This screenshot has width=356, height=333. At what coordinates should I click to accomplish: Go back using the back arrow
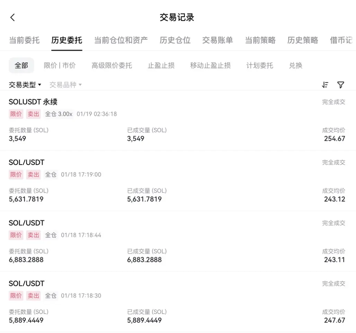click(x=12, y=17)
